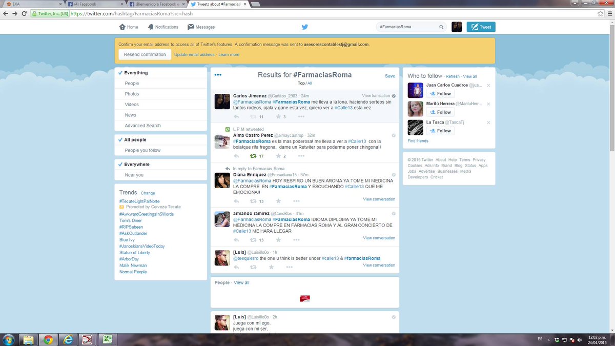This screenshot has height=346, width=615.
Task: Filter results by Videos
Action: (161, 105)
